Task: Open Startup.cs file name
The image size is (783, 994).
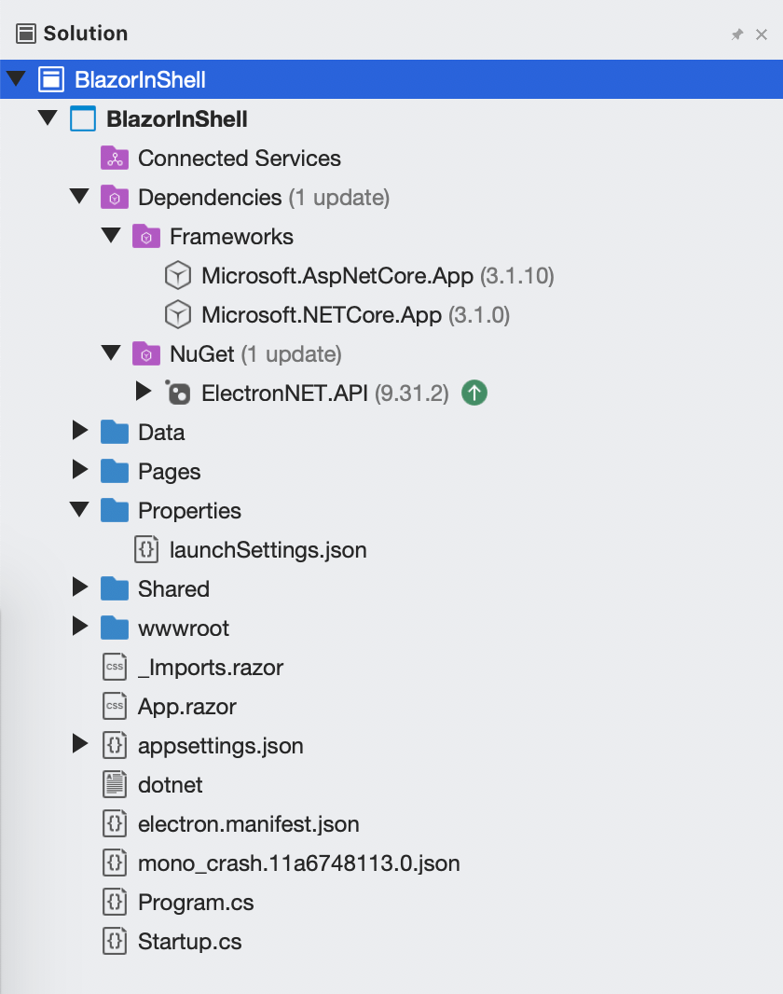Action: 190,943
